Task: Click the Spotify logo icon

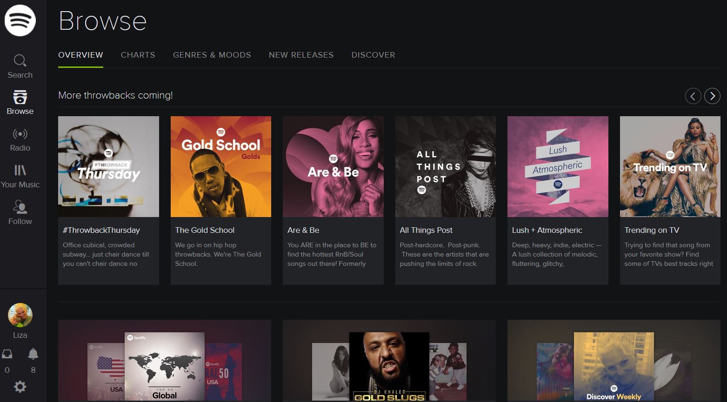Action: pos(20,20)
